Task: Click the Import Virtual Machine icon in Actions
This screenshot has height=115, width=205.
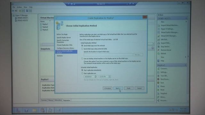Action: point(159,25)
